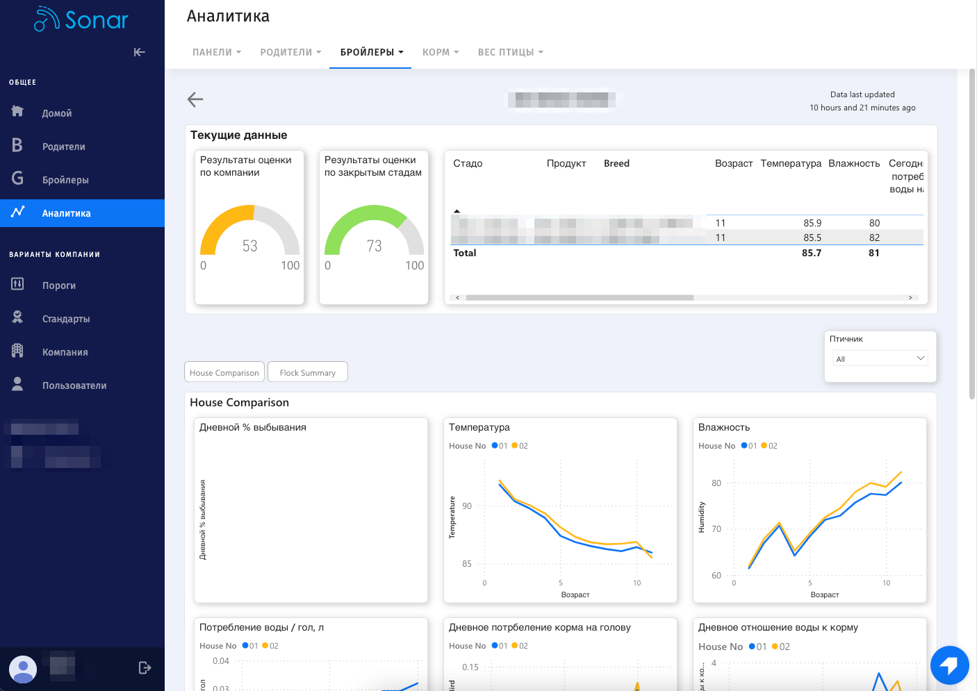Sort table by Продукт column header
This screenshot has height=691, width=977.
[x=566, y=163]
